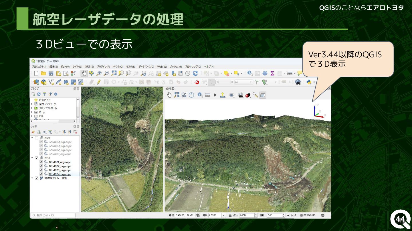The height and width of the screenshot is (231, 412).
Task: Open the view effects eye dropdown in 3D toolbar
Action: pos(232,95)
